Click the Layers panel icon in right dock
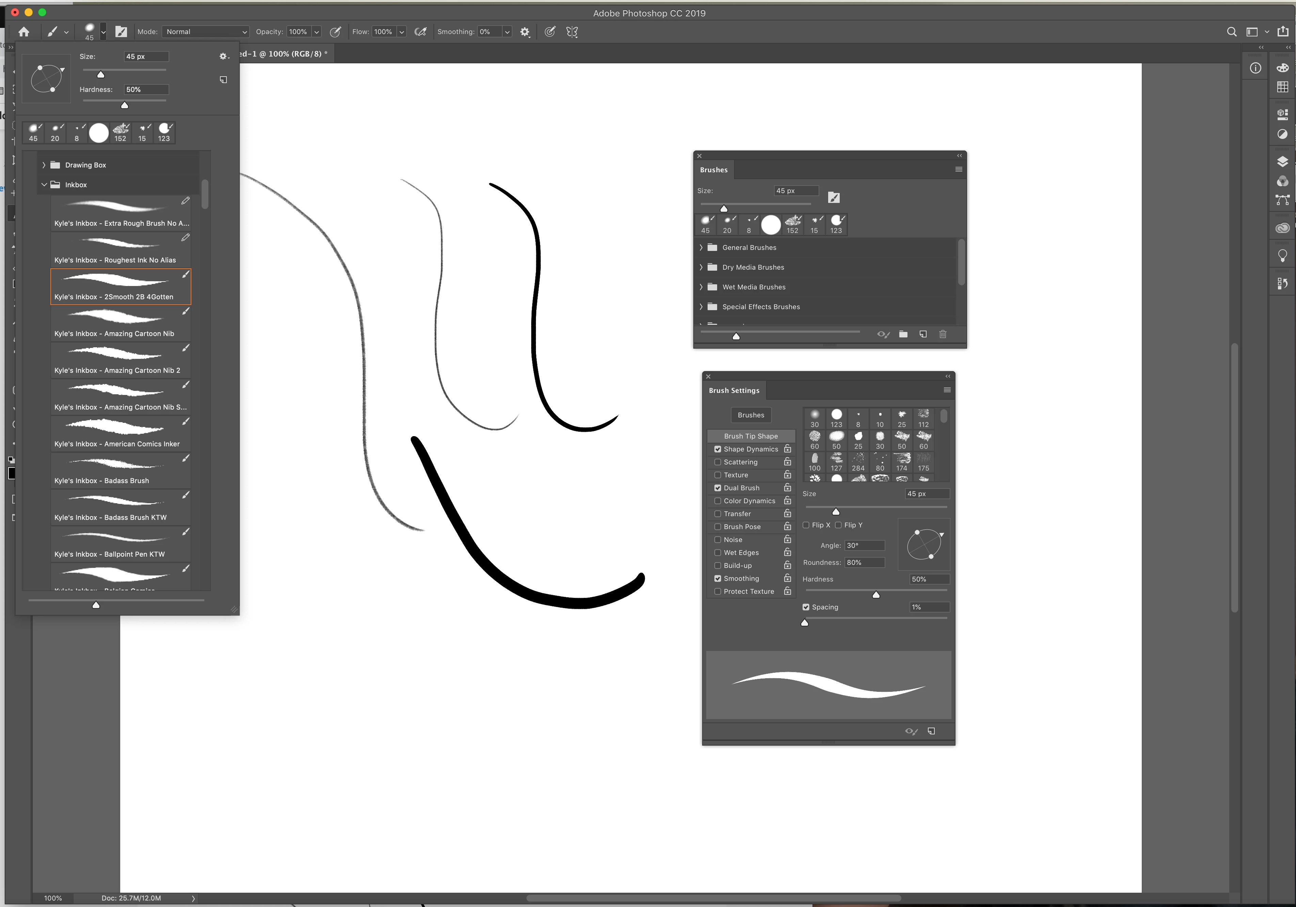The image size is (1296, 907). pyautogui.click(x=1282, y=161)
